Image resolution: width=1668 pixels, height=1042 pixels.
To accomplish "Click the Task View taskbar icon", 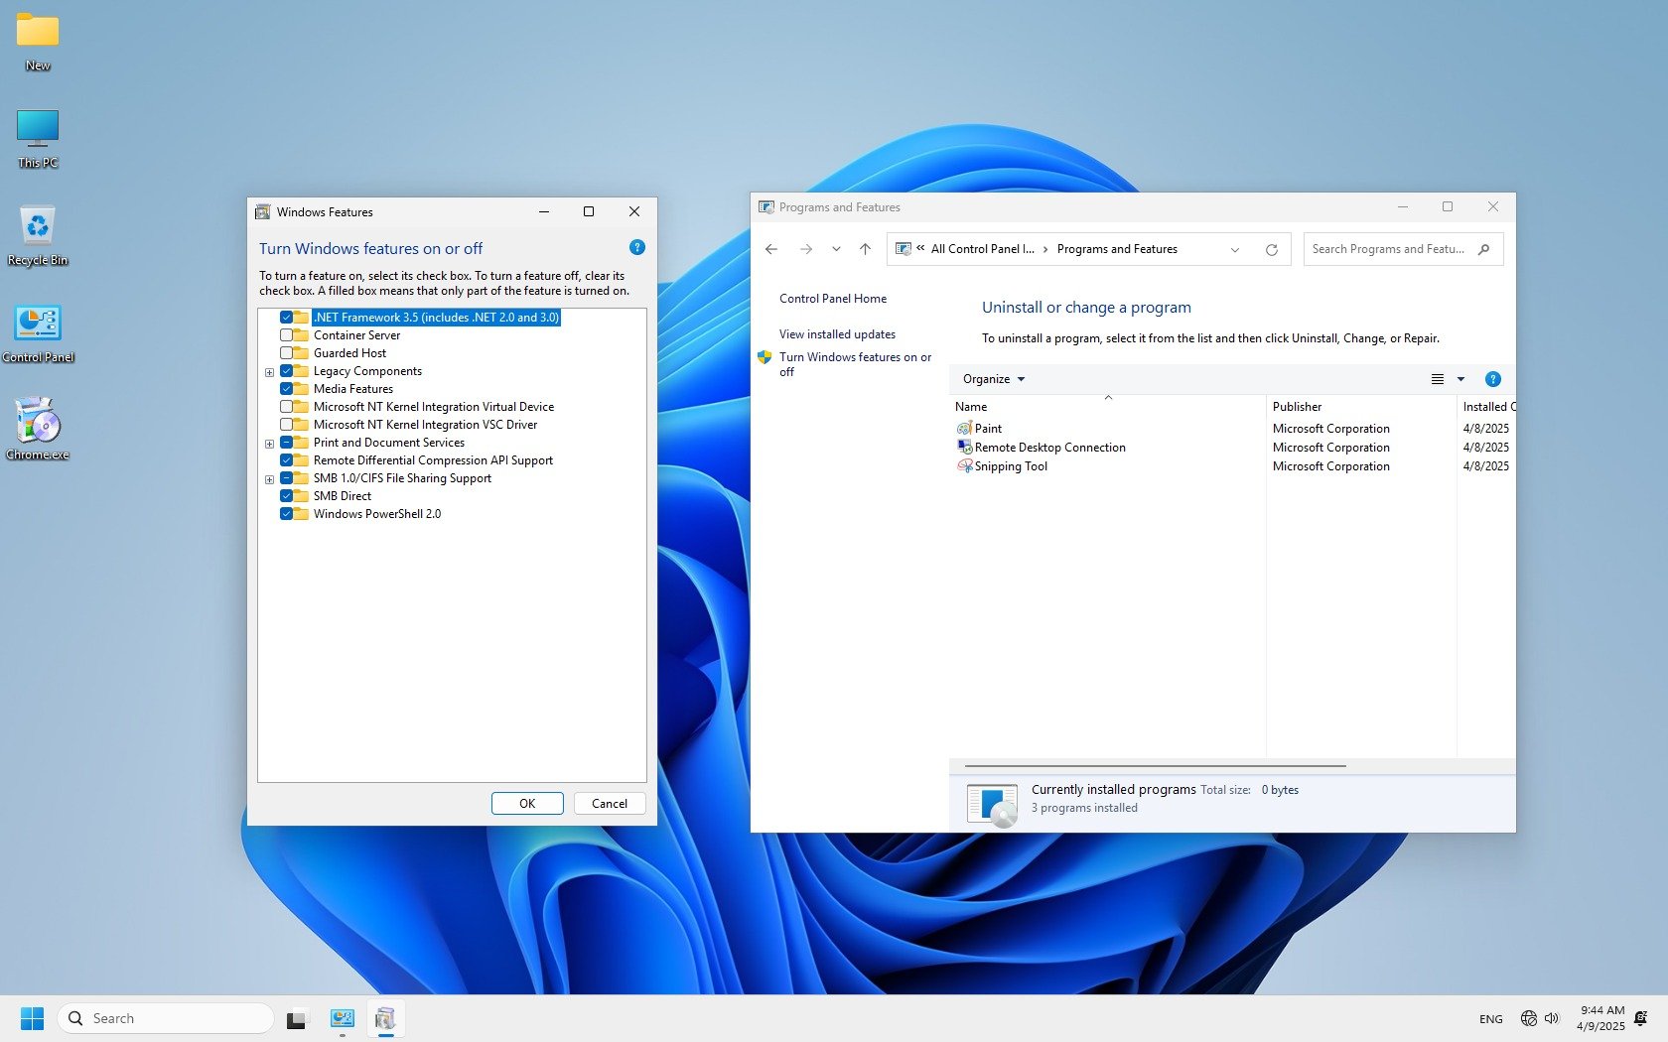I will coord(296,1019).
